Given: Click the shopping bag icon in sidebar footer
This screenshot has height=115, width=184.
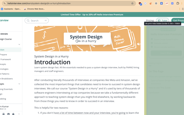Looking at the screenshot, I should (x=13, y=114).
